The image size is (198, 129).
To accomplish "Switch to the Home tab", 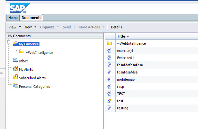I will click(13, 18).
